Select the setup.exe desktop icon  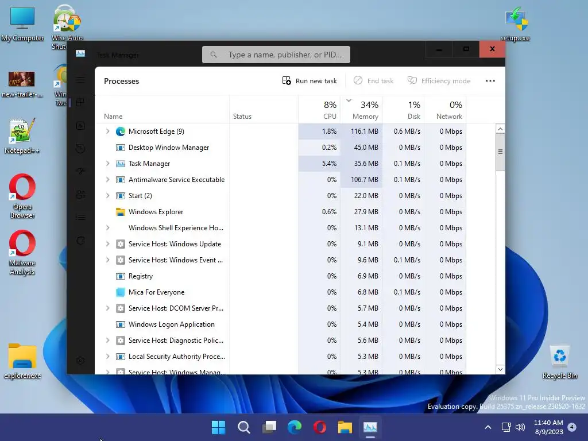(516, 24)
